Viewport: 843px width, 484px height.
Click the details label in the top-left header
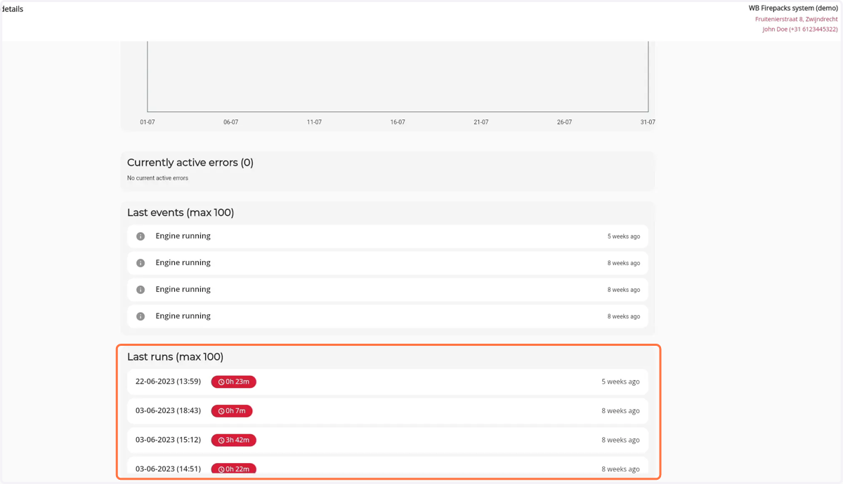pyautogui.click(x=12, y=9)
